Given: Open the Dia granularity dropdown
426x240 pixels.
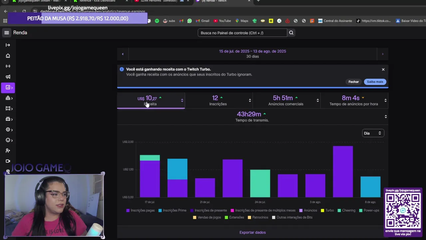Looking at the screenshot, I should (x=373, y=133).
